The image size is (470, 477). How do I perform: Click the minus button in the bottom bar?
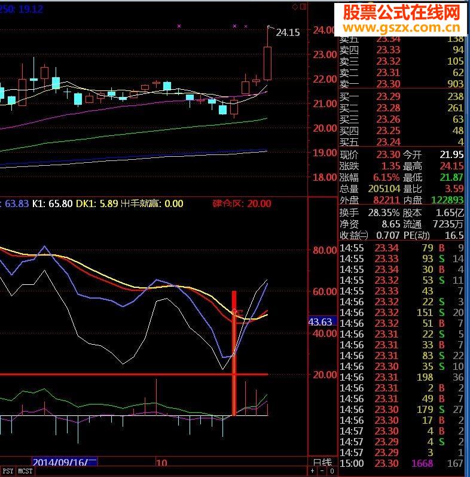click(x=322, y=471)
